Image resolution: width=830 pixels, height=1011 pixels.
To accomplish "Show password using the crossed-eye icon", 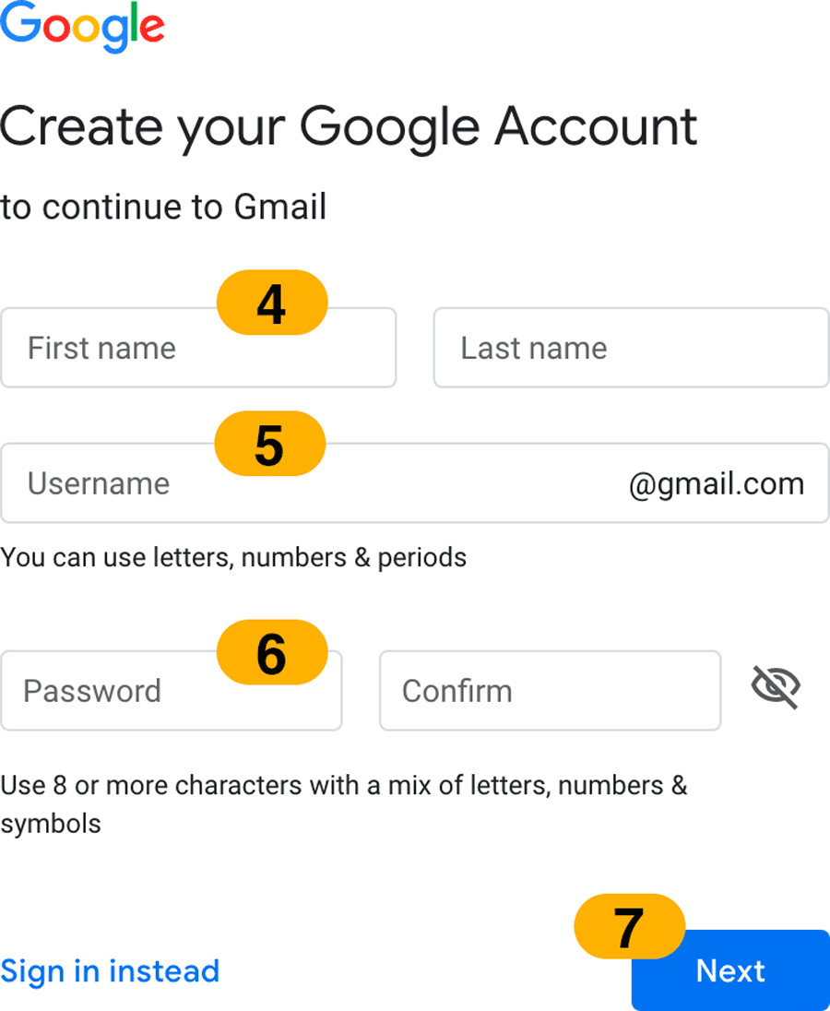I will point(776,688).
